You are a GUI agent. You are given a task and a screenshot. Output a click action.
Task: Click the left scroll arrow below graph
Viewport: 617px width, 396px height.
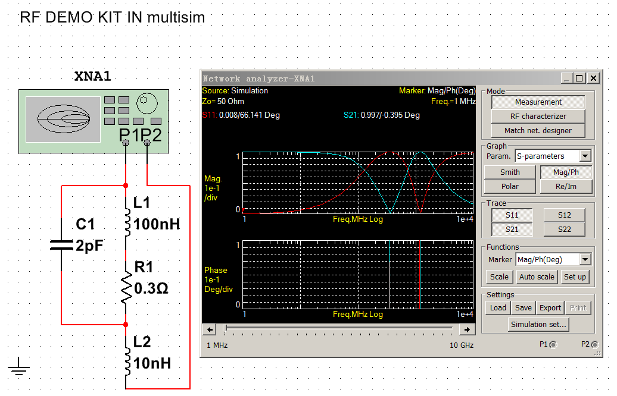click(210, 329)
